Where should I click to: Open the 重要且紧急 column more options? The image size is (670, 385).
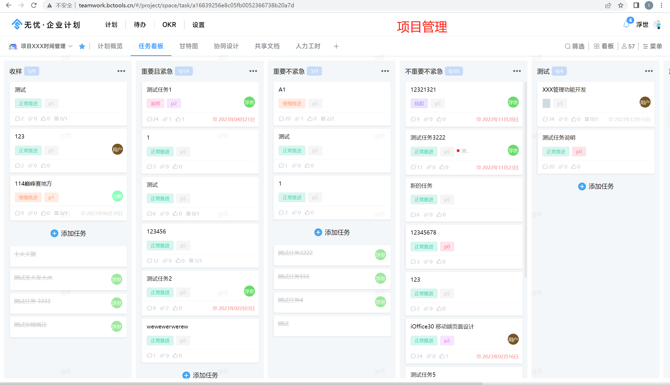click(253, 71)
